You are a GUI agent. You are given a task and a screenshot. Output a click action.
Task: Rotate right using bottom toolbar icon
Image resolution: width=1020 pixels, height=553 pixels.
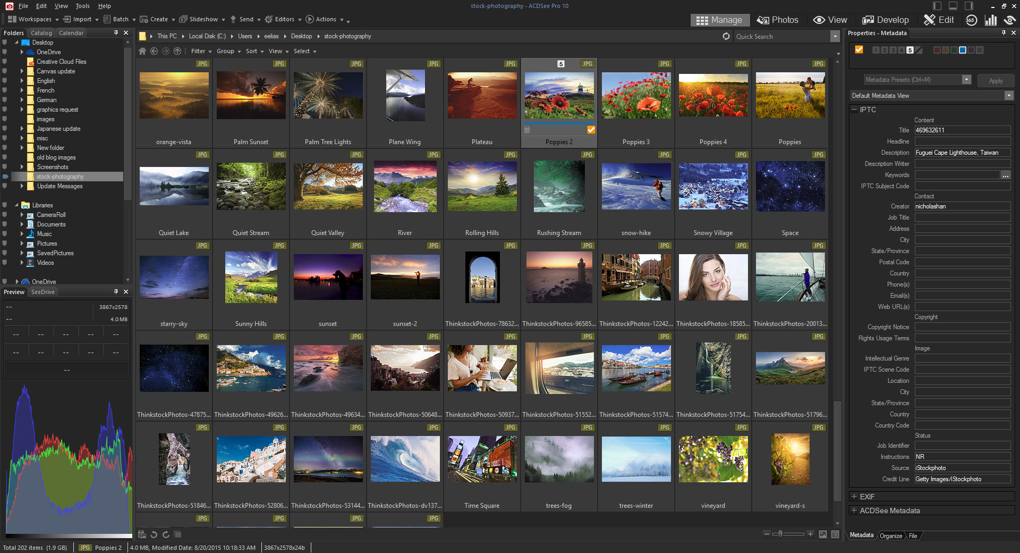point(166,534)
